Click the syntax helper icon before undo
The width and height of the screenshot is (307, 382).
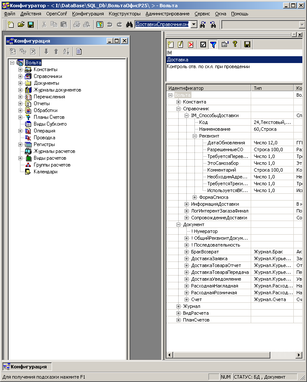[99, 25]
